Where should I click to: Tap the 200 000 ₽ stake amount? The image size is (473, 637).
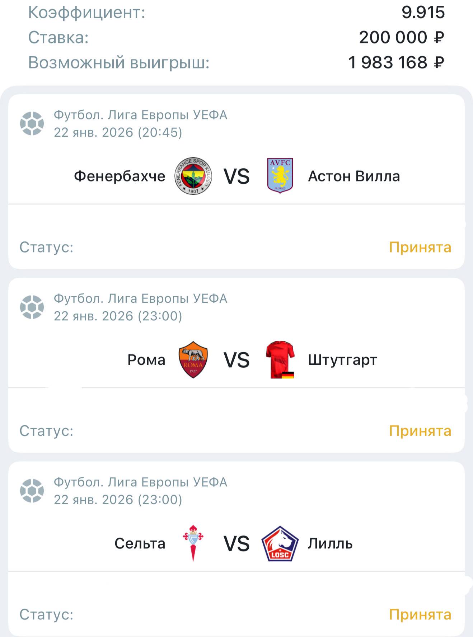(x=402, y=37)
